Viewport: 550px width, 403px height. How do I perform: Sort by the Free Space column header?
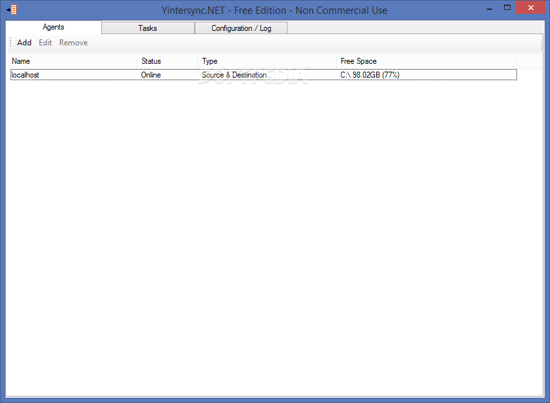tap(426, 61)
